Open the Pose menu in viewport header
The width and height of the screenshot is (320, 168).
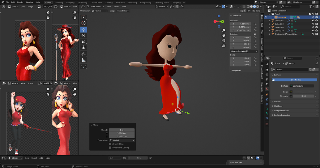click(124, 6)
